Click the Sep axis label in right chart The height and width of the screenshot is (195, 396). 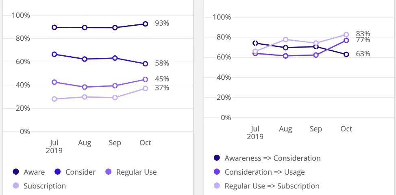[x=316, y=129]
